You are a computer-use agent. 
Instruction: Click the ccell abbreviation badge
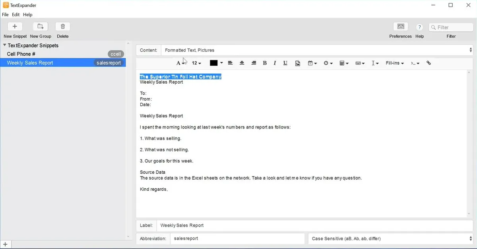[116, 54]
